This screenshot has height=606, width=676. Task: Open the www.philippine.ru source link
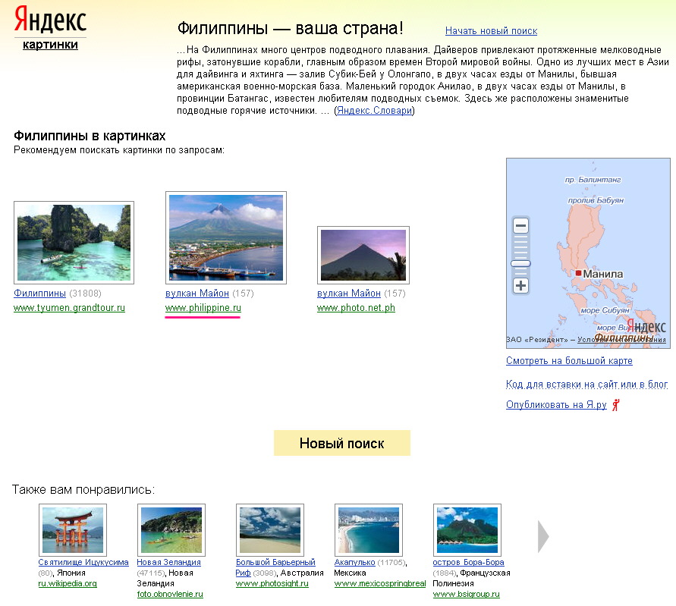[203, 308]
